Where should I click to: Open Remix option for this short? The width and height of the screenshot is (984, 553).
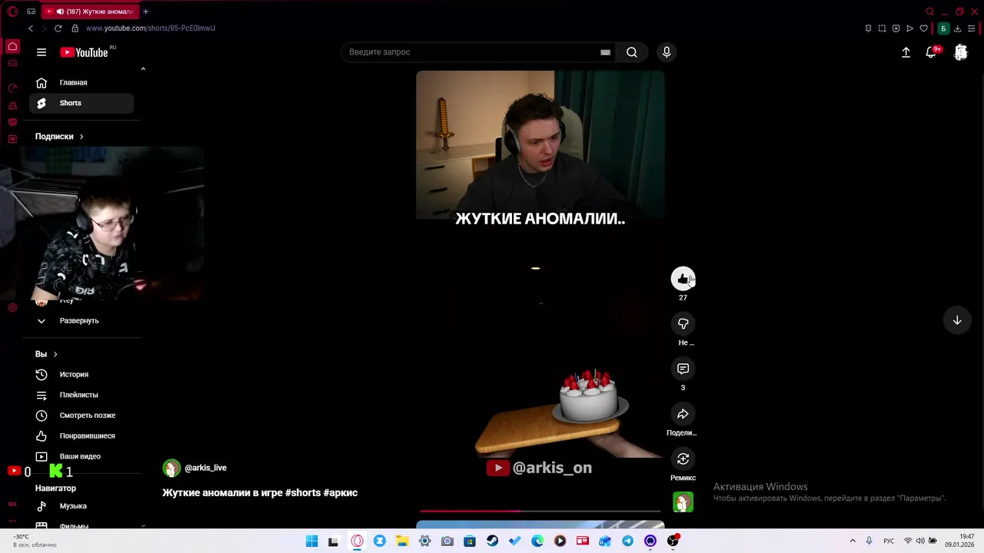[x=683, y=459]
